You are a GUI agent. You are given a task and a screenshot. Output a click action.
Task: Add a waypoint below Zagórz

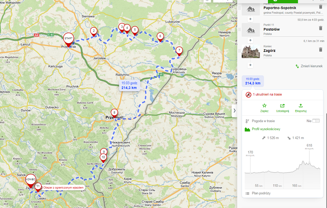pyautogui.click(x=250, y=65)
